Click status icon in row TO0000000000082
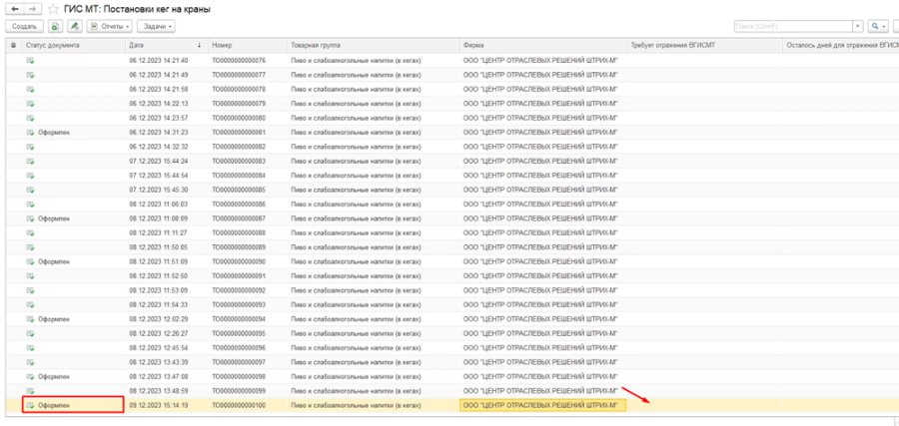This screenshot has height=426, width=899. 30,147
